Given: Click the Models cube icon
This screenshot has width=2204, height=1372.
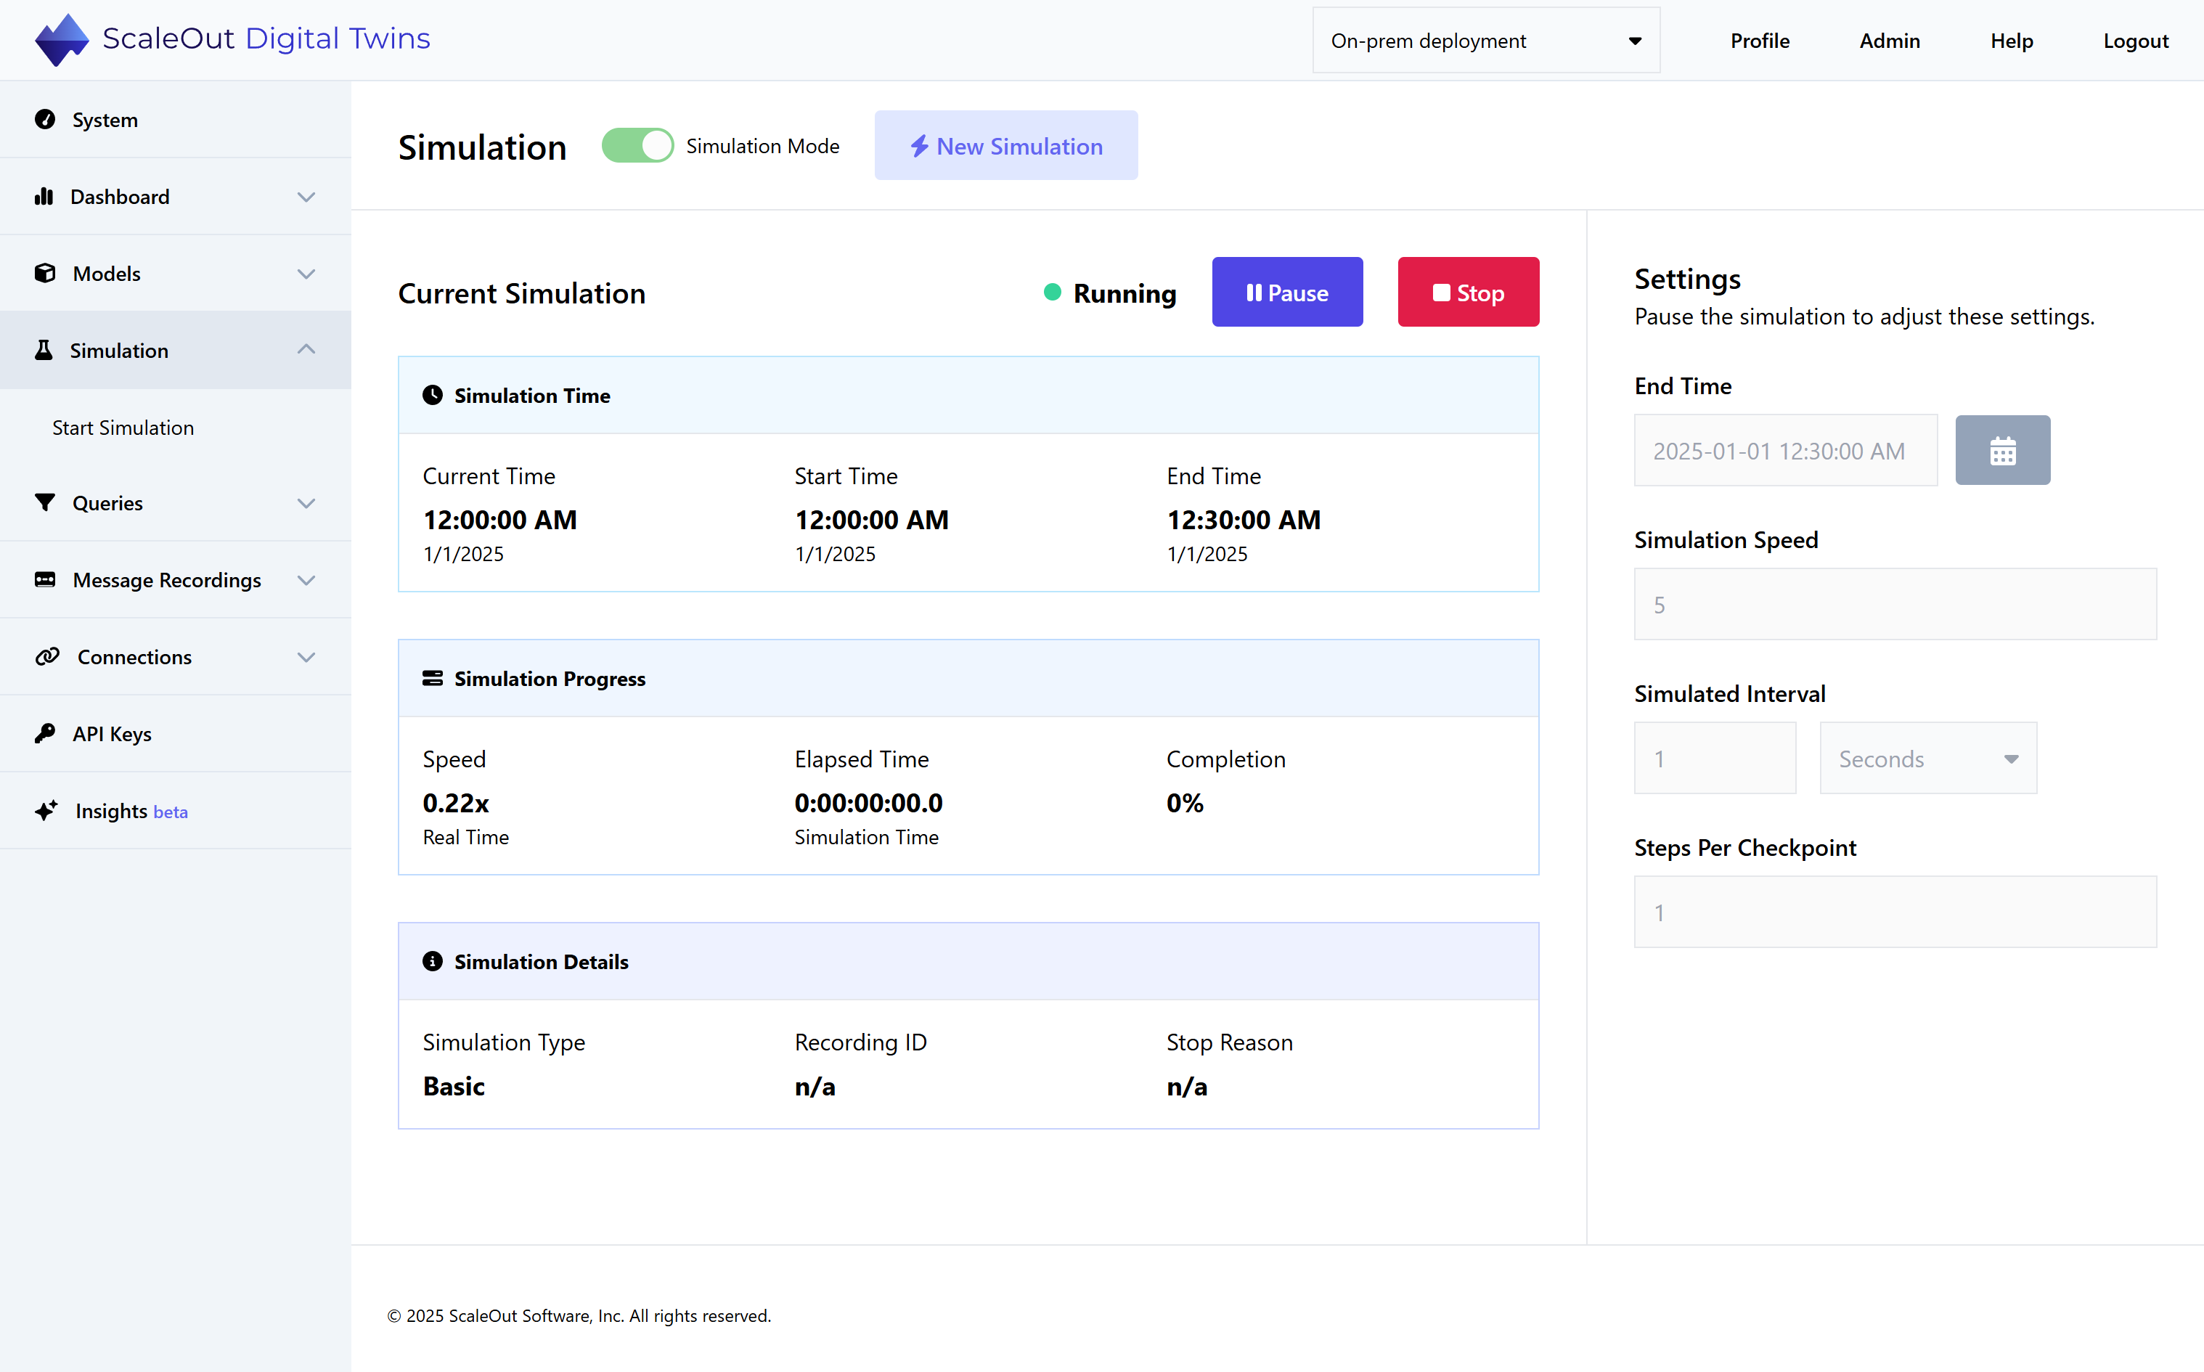Looking at the screenshot, I should [x=44, y=273].
